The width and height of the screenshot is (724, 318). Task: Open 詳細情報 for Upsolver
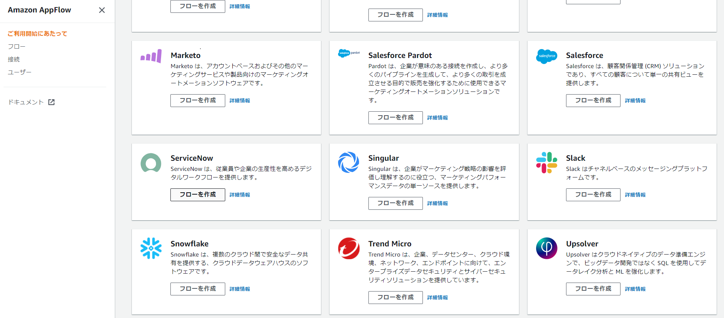[635, 289]
